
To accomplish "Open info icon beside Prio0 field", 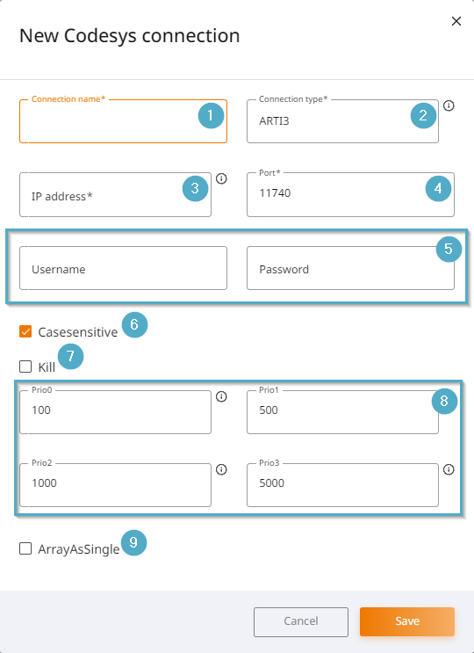I will pyautogui.click(x=221, y=397).
